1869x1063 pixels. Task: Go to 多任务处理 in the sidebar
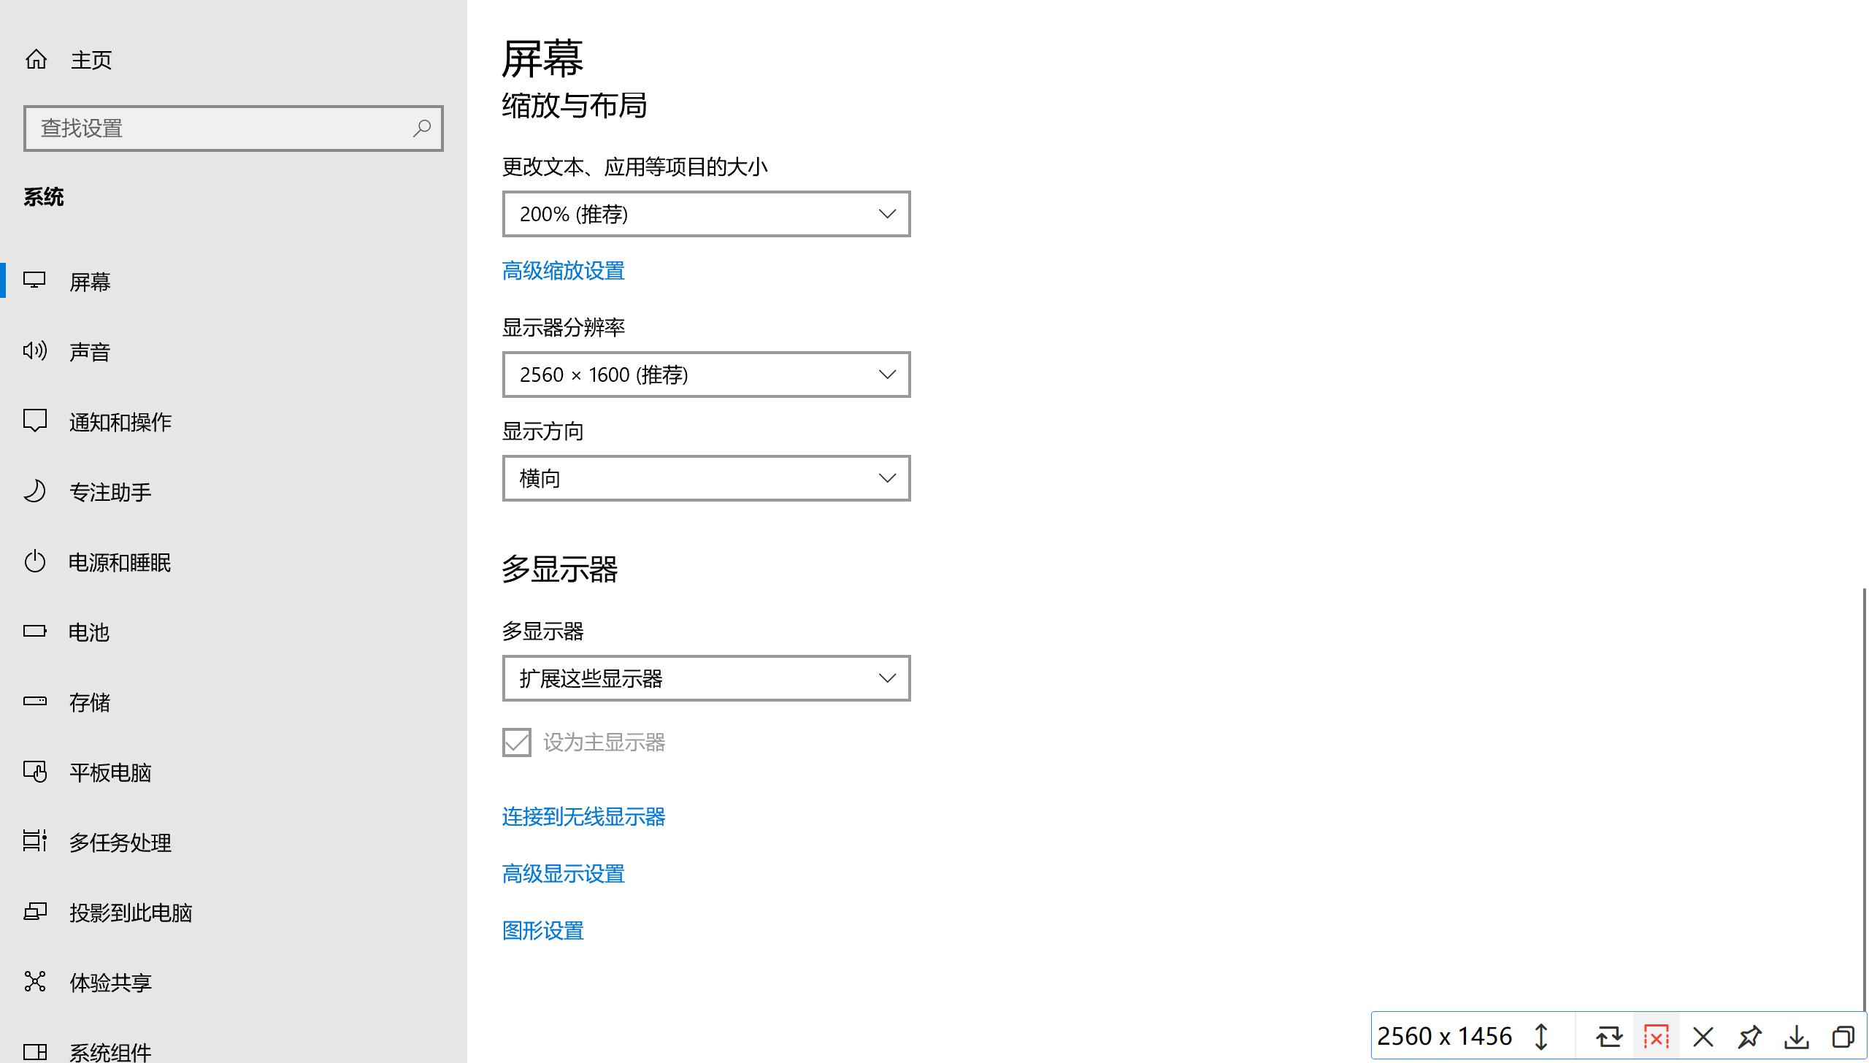[x=120, y=843]
